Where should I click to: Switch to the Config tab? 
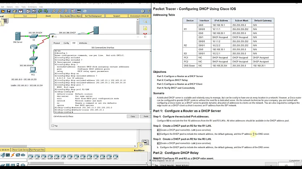click(66, 43)
